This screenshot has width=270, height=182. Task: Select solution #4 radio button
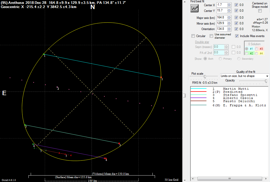tap(256, 53)
